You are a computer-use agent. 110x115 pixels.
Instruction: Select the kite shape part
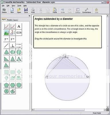coord(6,78)
